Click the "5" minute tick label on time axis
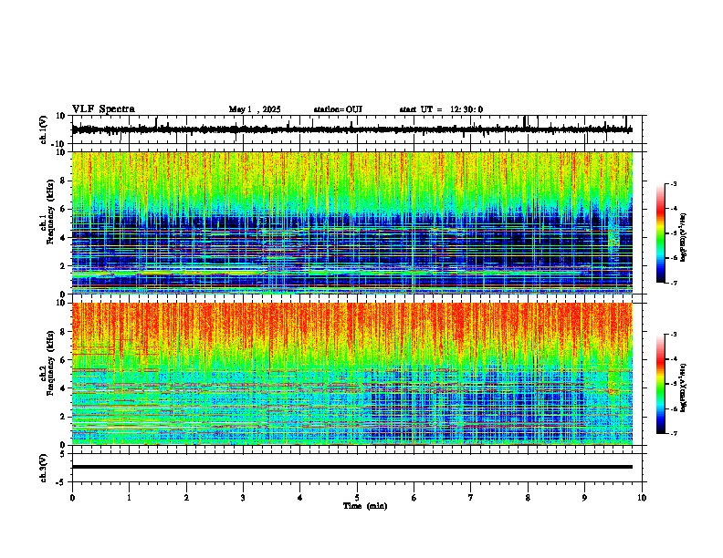The image size is (723, 558). [357, 498]
